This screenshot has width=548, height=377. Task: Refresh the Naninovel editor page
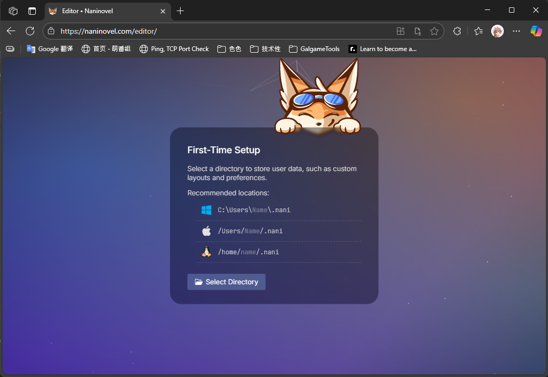30,31
